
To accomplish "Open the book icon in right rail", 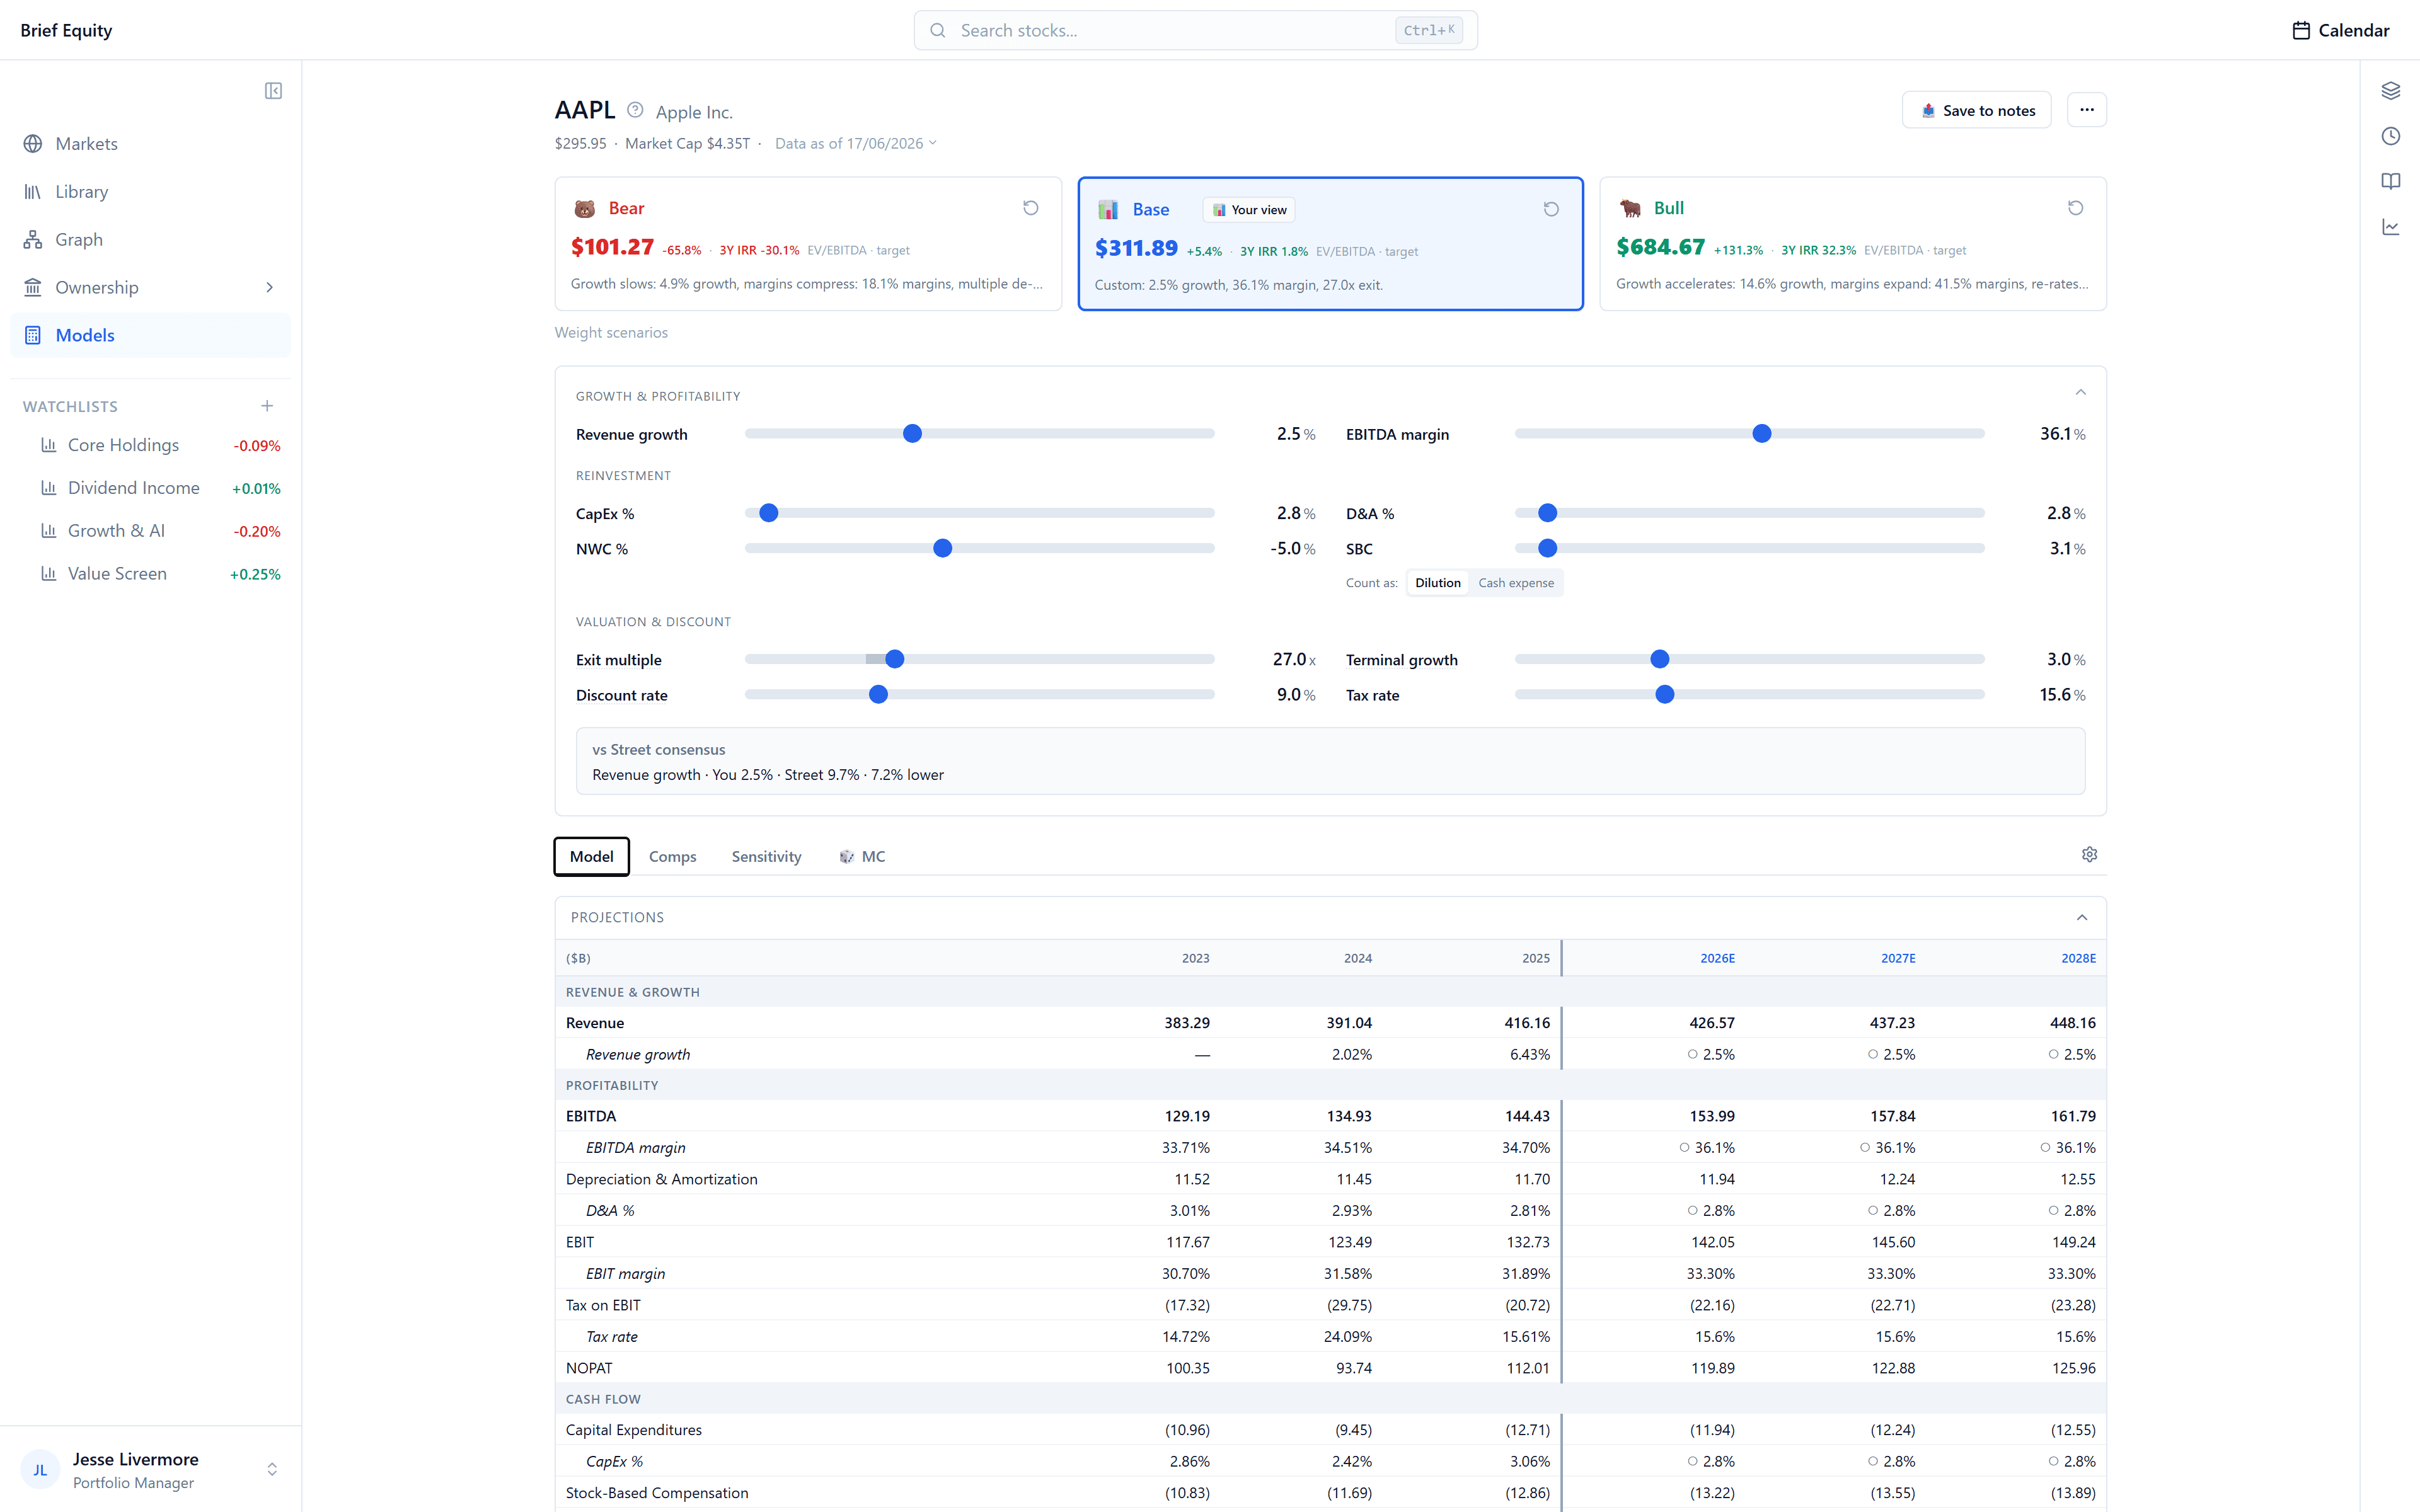I will (2390, 181).
